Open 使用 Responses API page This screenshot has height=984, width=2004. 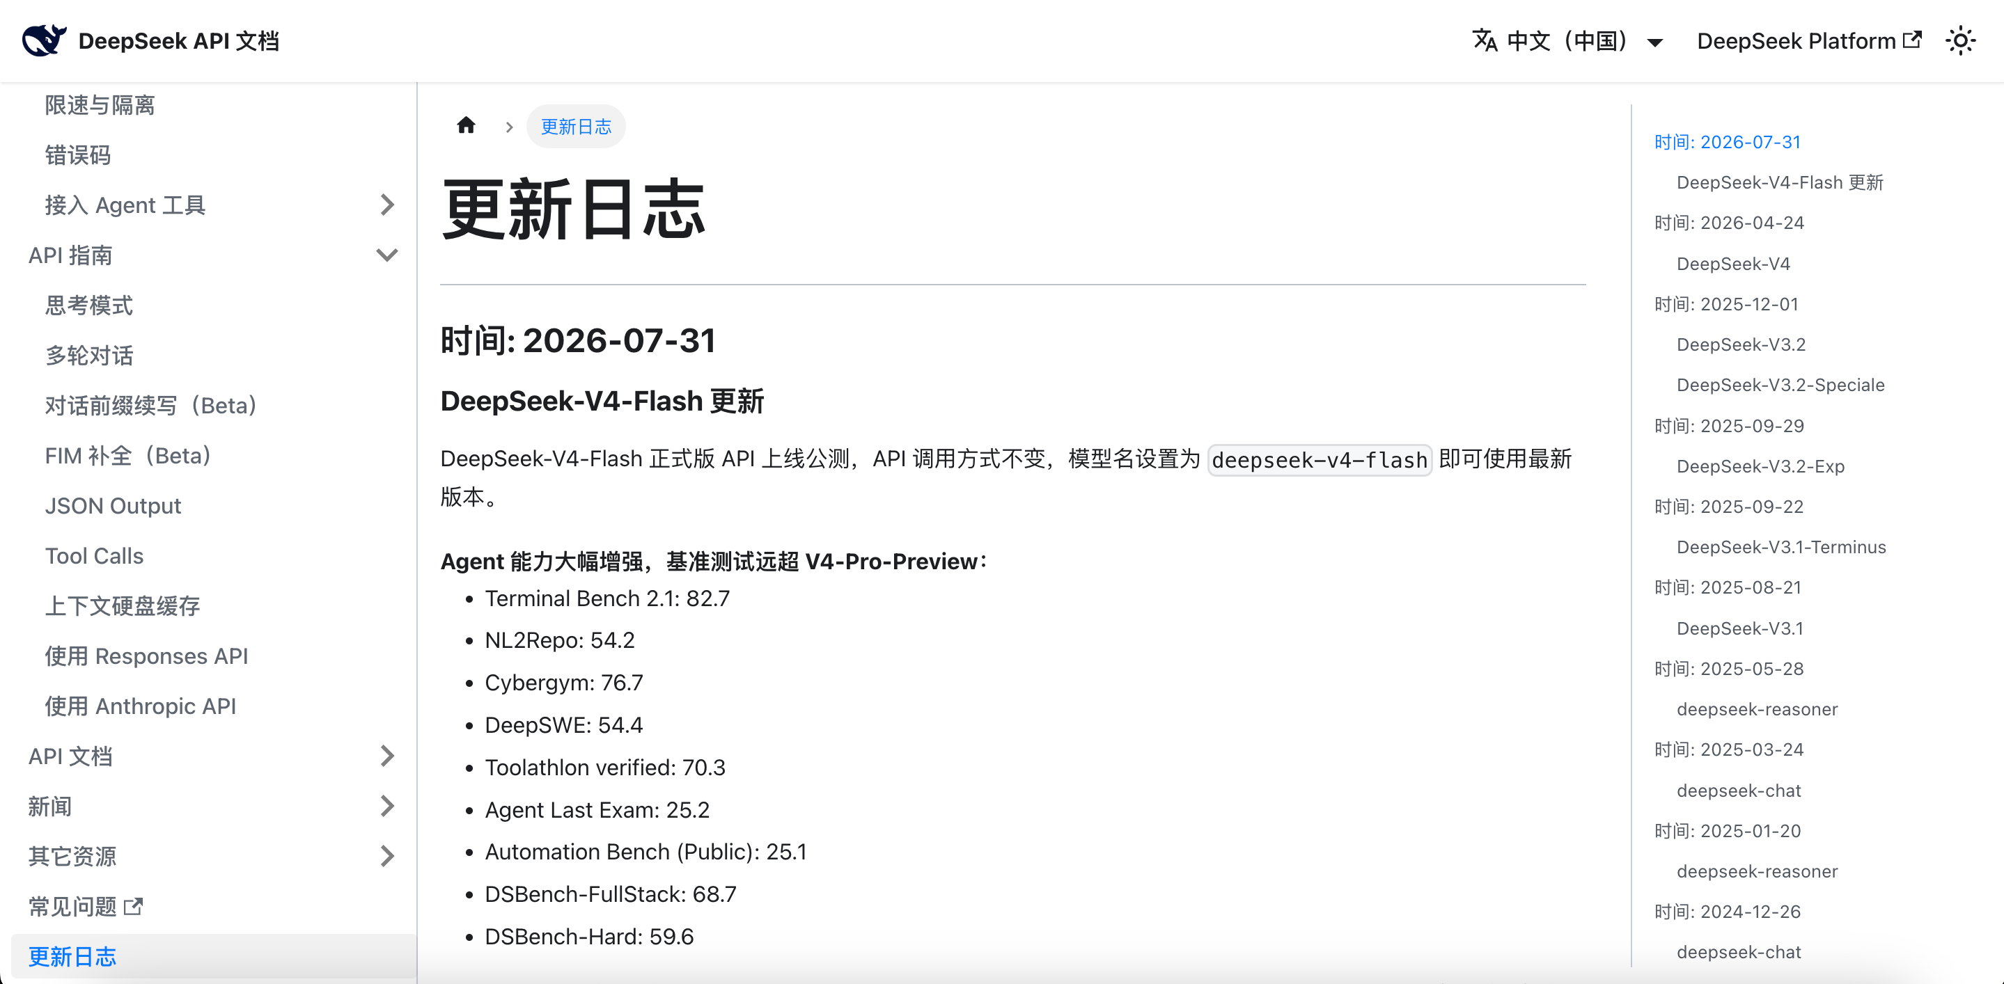(146, 656)
